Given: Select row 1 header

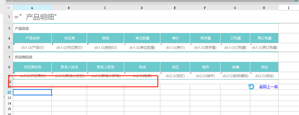Looking at the screenshot, I should point(9,17).
